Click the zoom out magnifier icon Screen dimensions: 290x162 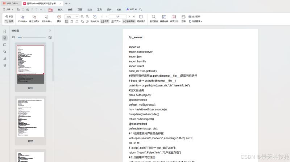(x=82, y=17)
